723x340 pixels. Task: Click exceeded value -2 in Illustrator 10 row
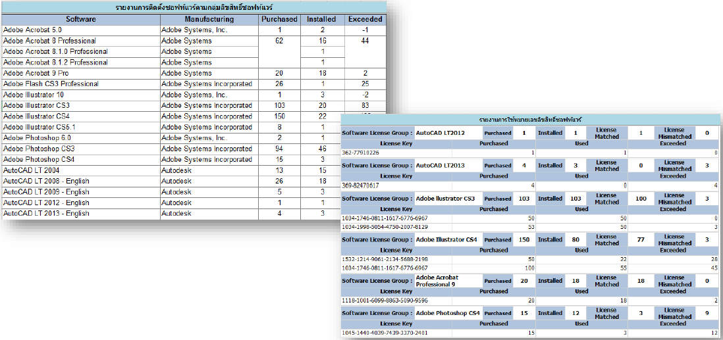pos(365,95)
